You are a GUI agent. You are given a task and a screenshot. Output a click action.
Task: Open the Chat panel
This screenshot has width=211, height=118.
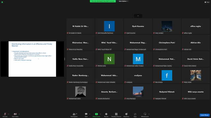[86, 115]
